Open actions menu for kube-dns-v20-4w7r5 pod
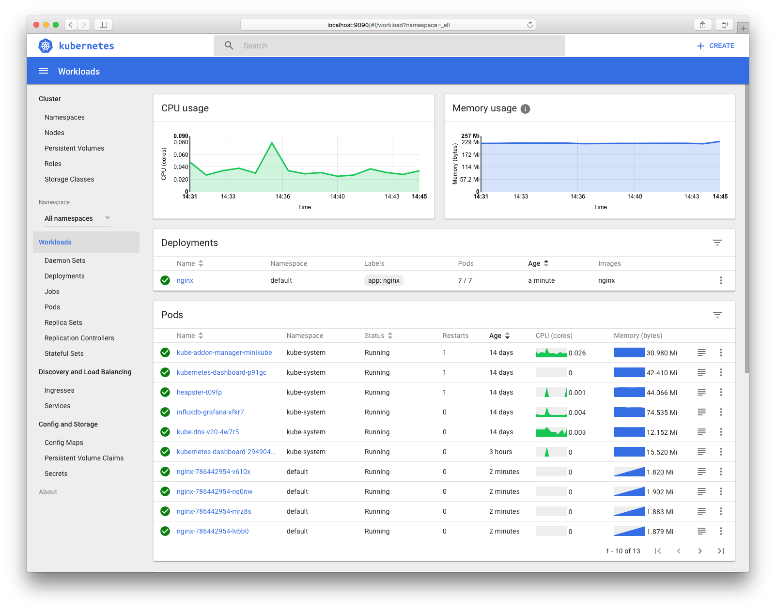Viewport: 776px width, 611px height. [x=721, y=432]
